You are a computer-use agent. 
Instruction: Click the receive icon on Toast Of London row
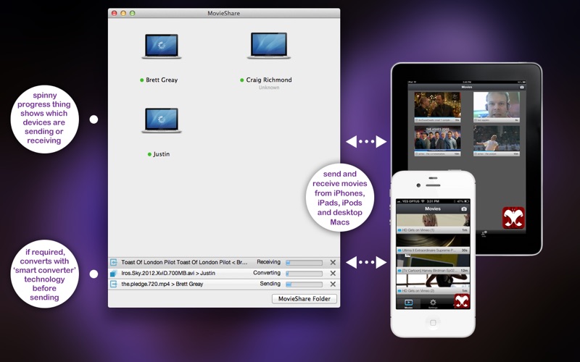(x=114, y=262)
